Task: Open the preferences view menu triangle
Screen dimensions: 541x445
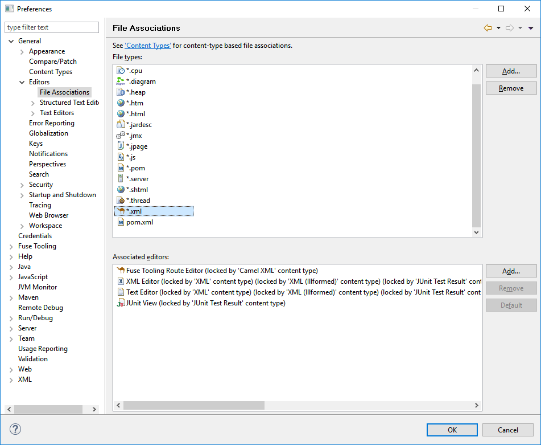Action: pyautogui.click(x=531, y=28)
